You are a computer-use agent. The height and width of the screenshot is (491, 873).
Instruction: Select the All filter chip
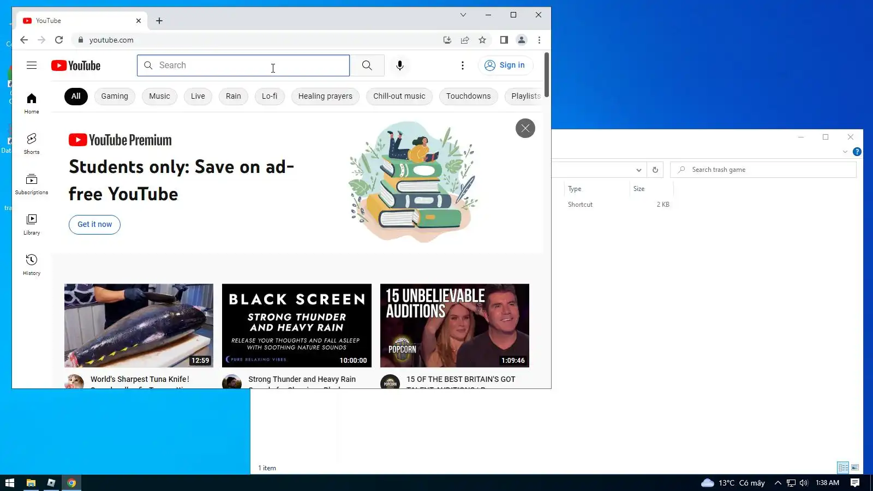coord(76,97)
